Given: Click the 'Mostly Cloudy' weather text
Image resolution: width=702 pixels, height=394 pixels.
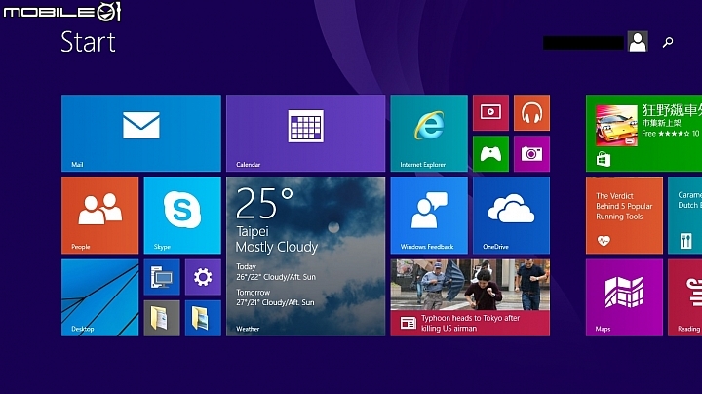Looking at the screenshot, I should [277, 247].
